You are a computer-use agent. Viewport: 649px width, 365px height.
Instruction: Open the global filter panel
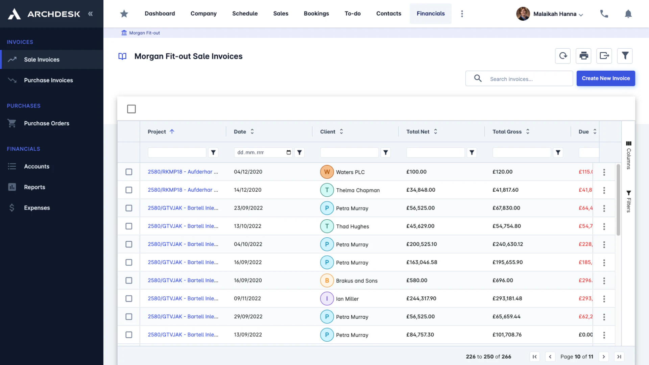[625, 56]
